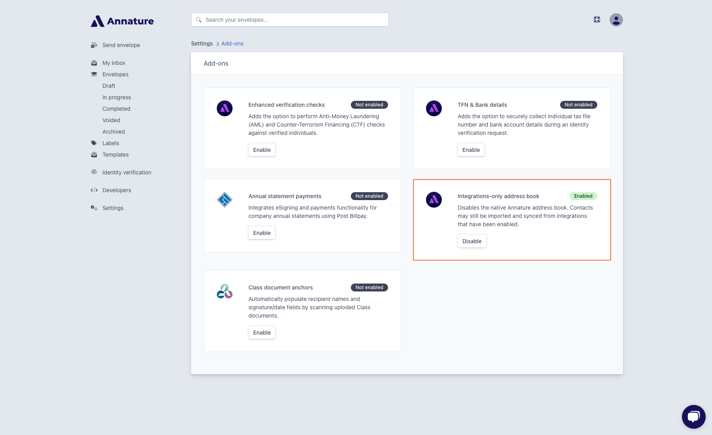
Task: Click the Developers code icon
Action: tap(94, 190)
